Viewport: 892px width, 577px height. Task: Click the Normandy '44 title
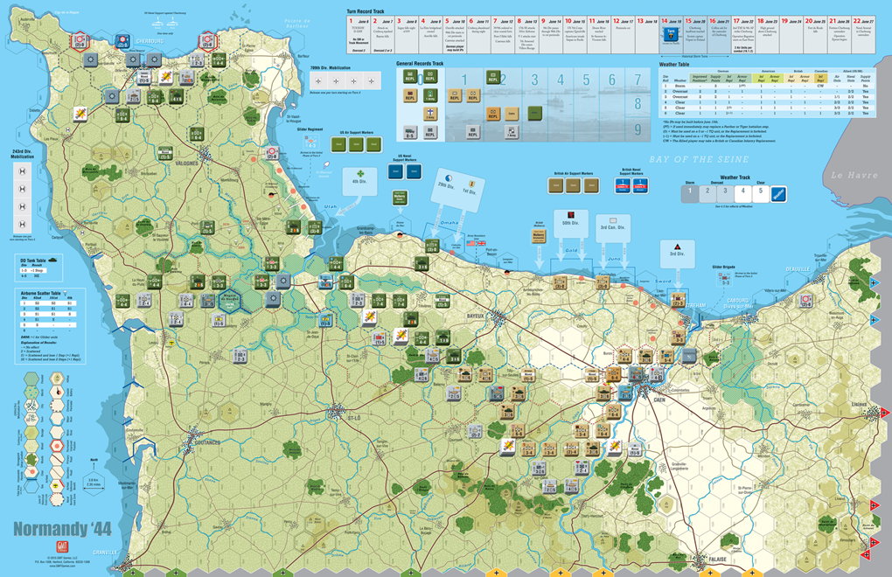point(62,529)
